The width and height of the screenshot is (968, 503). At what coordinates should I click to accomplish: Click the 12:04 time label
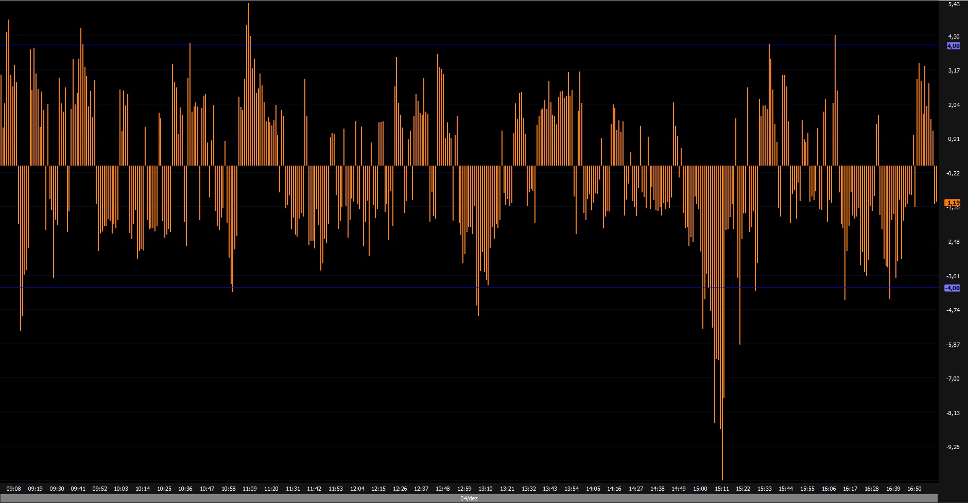pyautogui.click(x=357, y=489)
